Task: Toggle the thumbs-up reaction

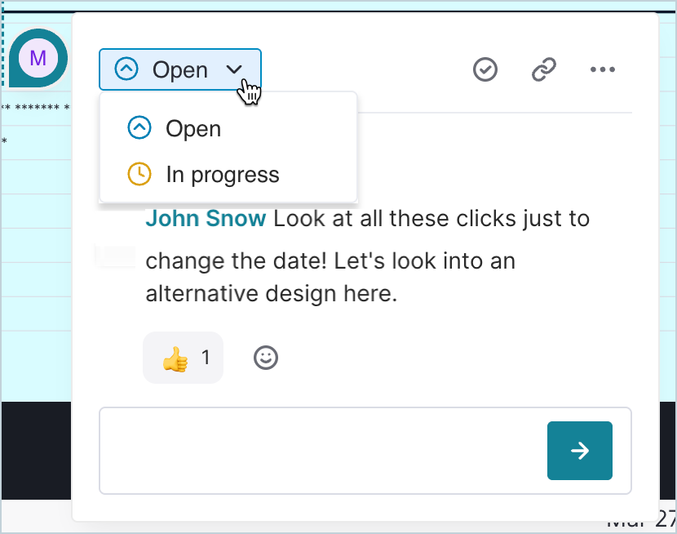Action: click(x=175, y=358)
